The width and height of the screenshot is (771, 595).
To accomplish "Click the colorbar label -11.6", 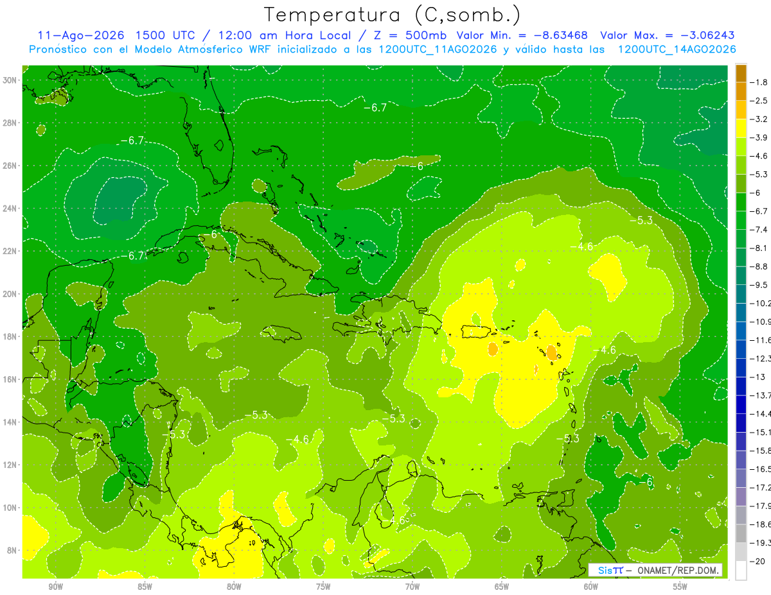I will [760, 340].
